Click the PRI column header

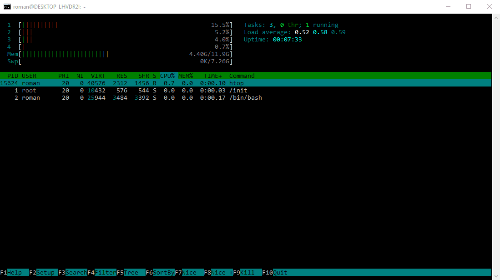pyautogui.click(x=63, y=76)
